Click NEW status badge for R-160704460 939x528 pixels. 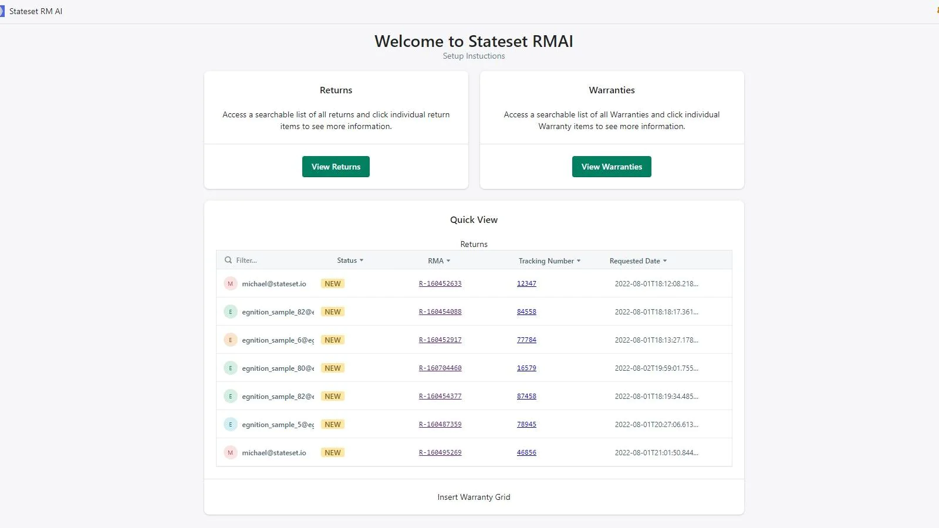[333, 368]
